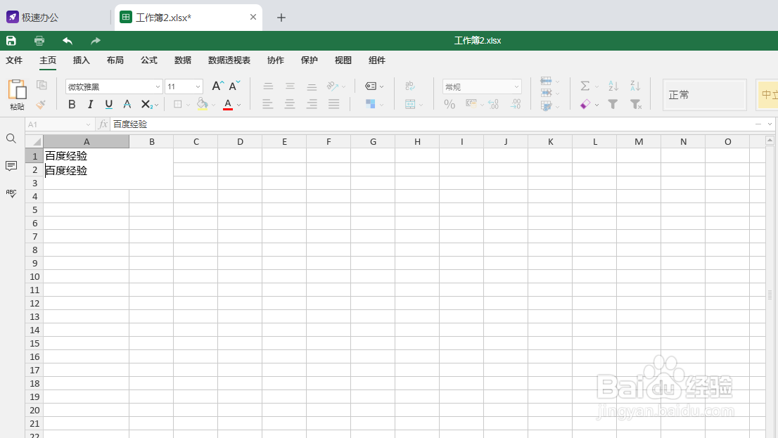Viewport: 778px width, 438px height.
Task: Click the named range tag icon
Action: tap(371, 86)
